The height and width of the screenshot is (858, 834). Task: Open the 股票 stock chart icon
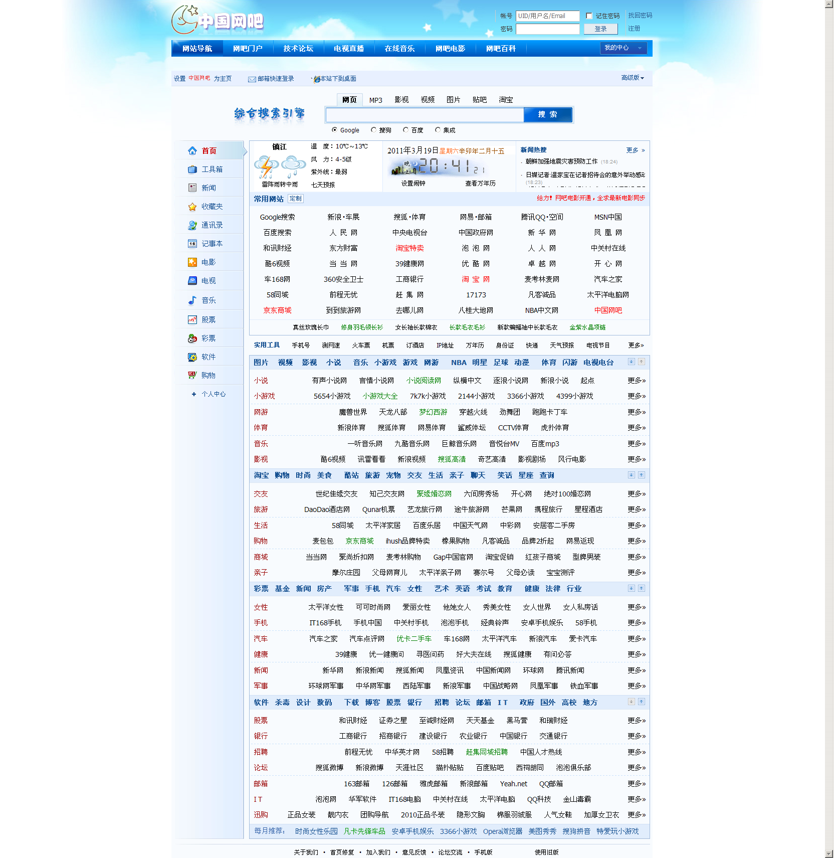pyautogui.click(x=192, y=319)
